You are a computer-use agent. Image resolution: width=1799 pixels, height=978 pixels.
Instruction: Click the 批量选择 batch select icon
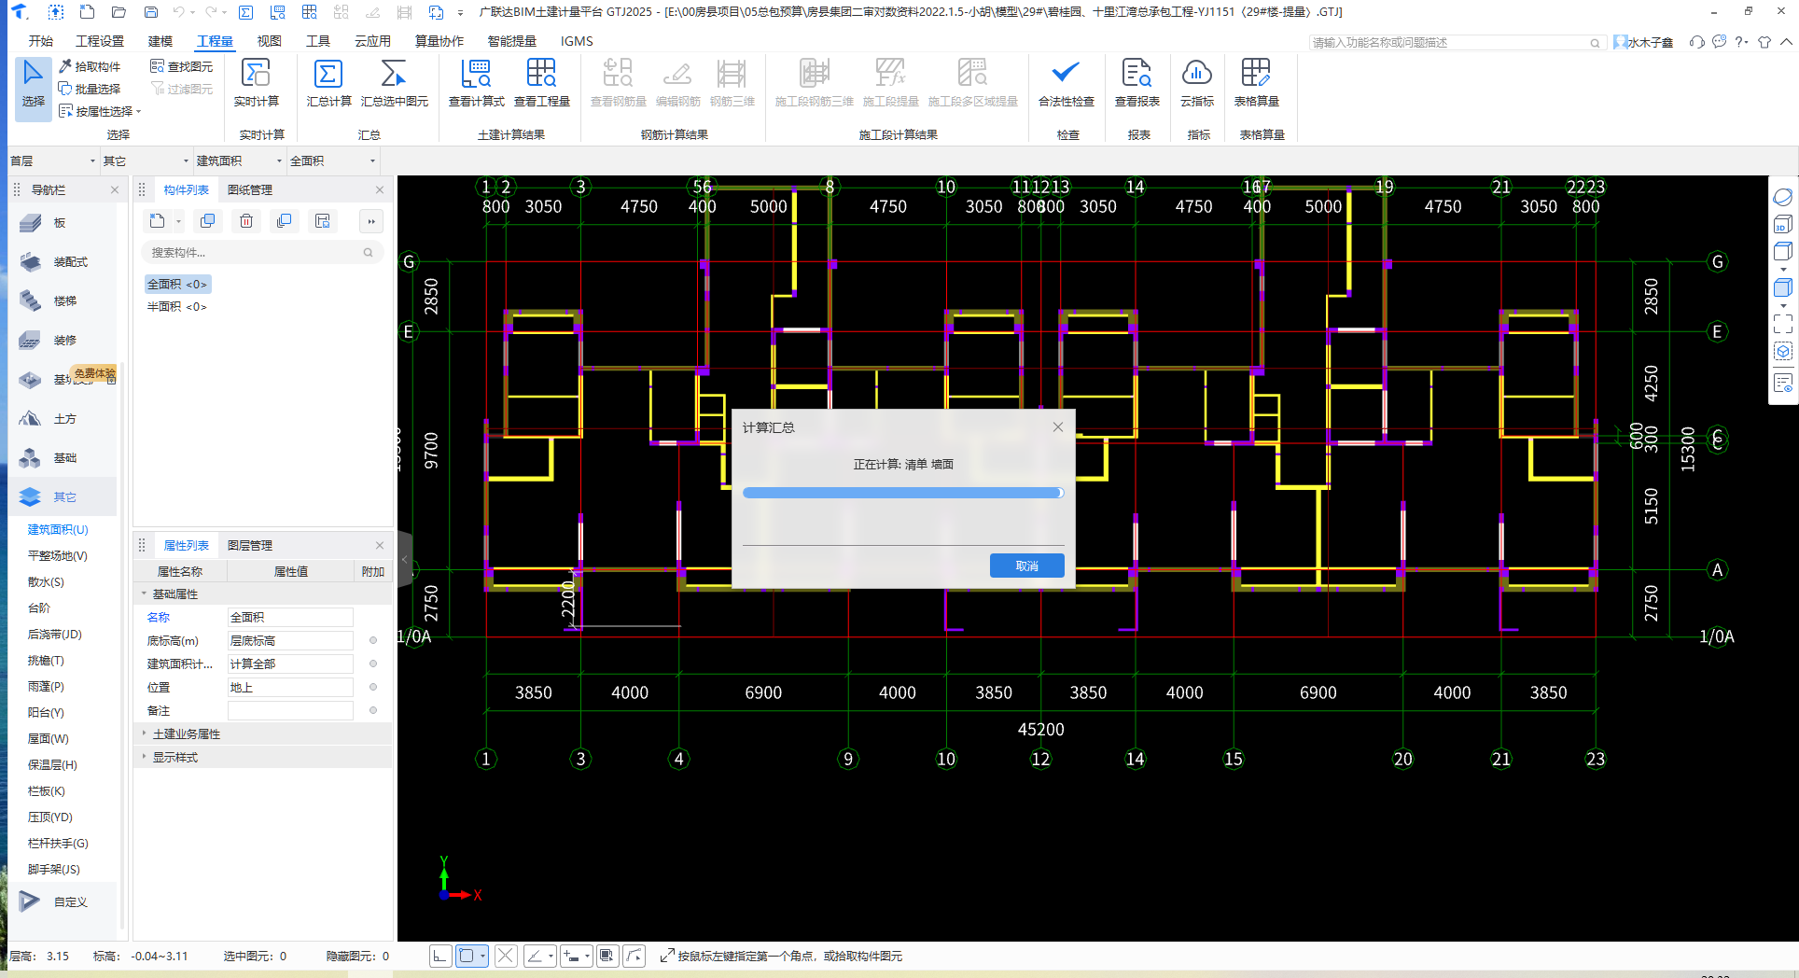[65, 89]
